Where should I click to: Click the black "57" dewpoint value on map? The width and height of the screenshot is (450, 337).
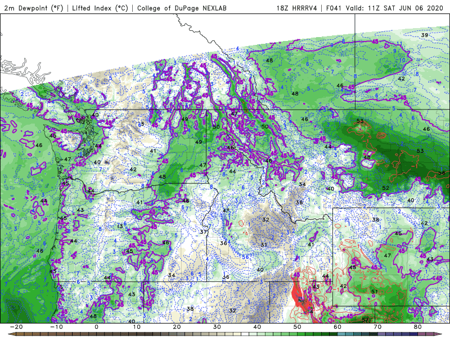[x=365, y=320]
